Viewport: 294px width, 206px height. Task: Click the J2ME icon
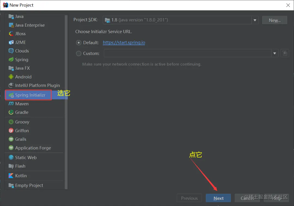point(11,42)
